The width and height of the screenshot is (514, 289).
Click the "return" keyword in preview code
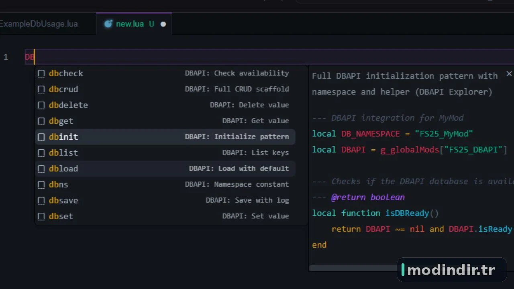click(346, 229)
